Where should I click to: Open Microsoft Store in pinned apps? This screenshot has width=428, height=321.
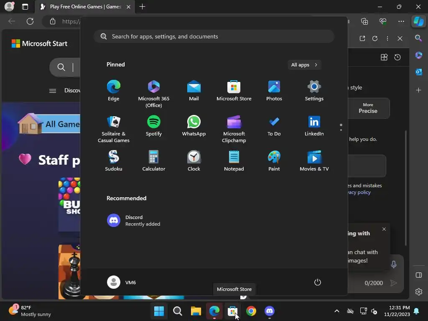coord(234,91)
